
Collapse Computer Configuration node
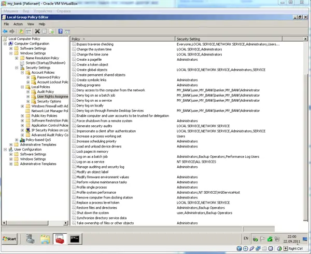click(x=5, y=44)
